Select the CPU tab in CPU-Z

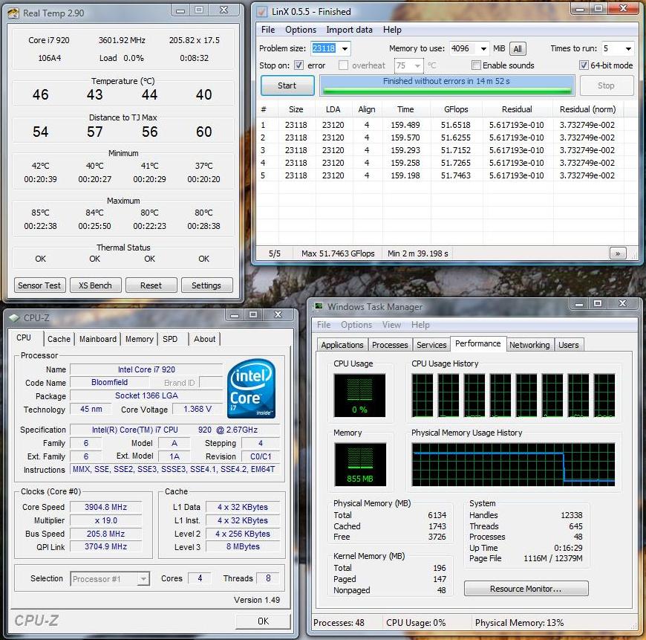(x=24, y=337)
